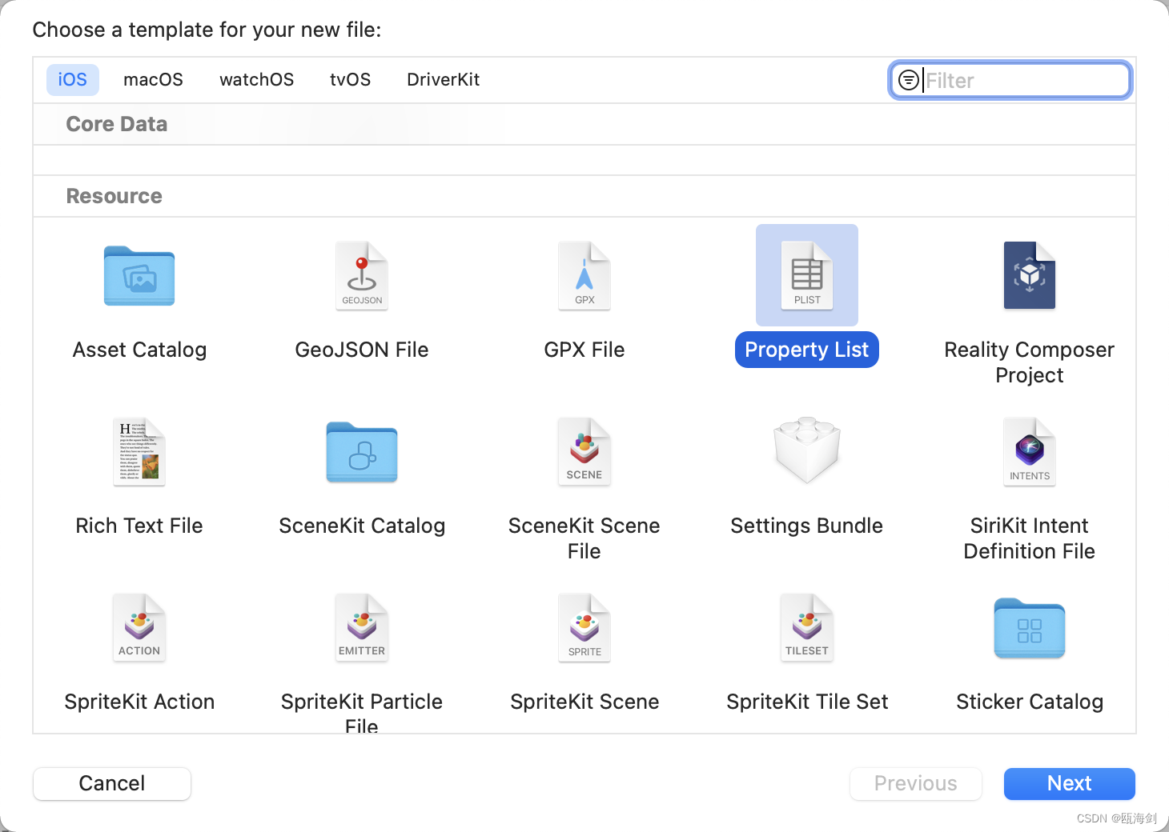1169x832 pixels.
Task: Choose the Reality Composer Project icon
Action: pyautogui.click(x=1030, y=276)
